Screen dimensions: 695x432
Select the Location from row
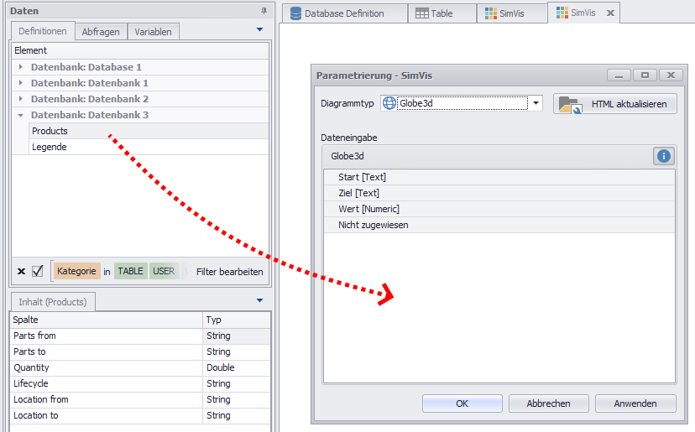[x=140, y=399]
